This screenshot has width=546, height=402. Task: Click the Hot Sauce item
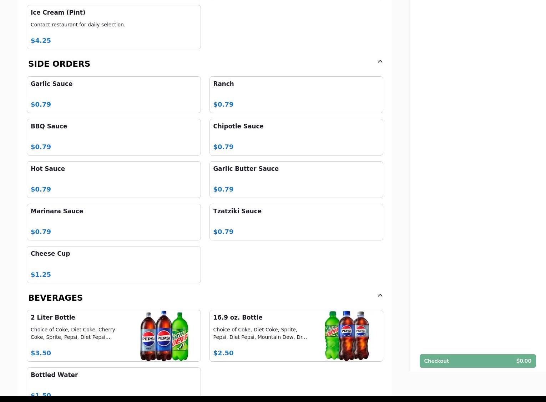pyautogui.click(x=114, y=179)
